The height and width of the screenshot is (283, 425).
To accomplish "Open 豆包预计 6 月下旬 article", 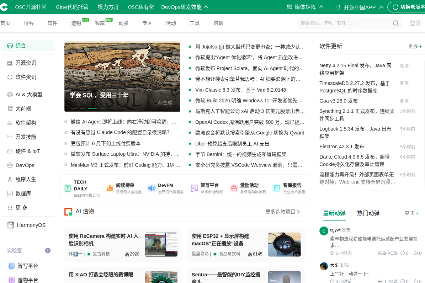I will 106,143.
